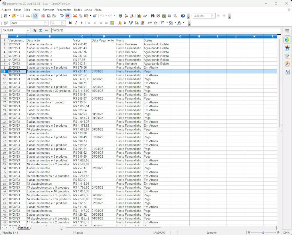This screenshot has height=235, width=292.
Task: Toggle Italic formatting
Action: click(x=76, y=23)
